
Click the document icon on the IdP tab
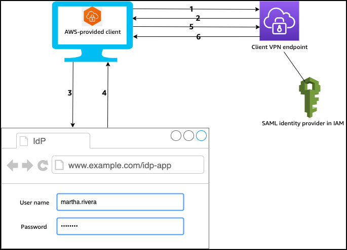click(x=24, y=141)
